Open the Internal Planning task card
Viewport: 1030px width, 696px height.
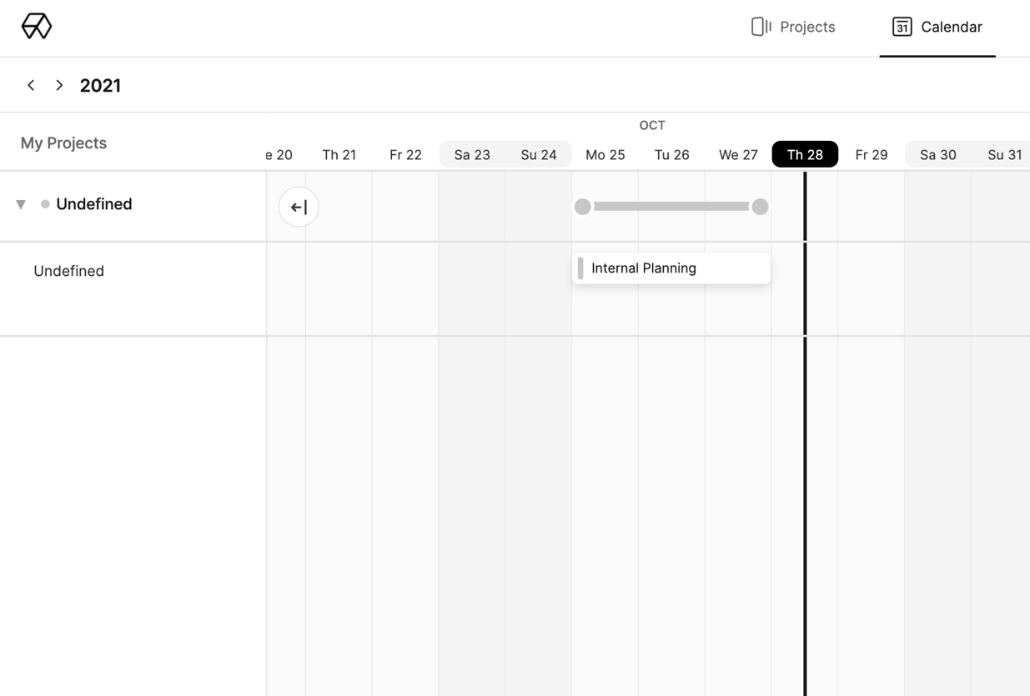coord(671,268)
